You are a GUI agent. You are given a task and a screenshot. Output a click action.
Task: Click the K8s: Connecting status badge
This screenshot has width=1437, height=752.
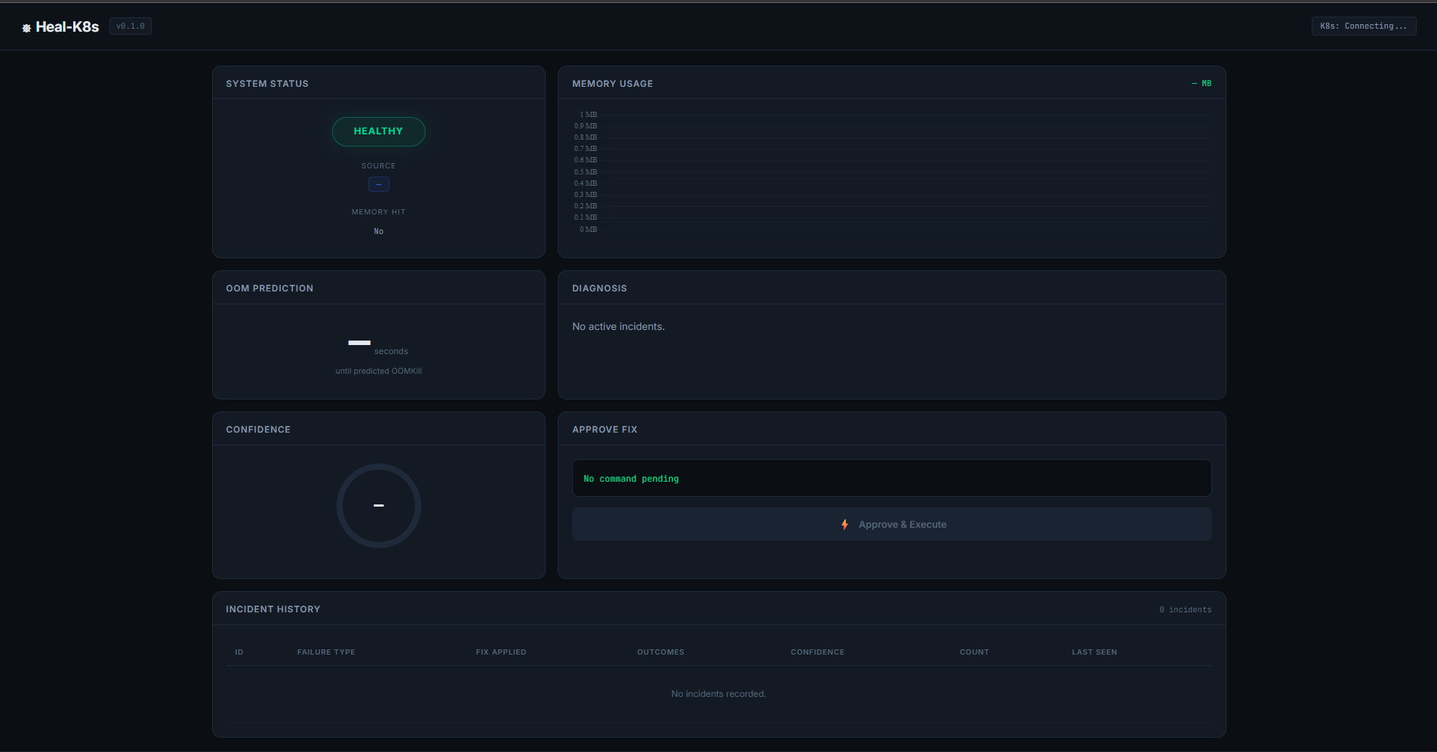click(x=1363, y=26)
